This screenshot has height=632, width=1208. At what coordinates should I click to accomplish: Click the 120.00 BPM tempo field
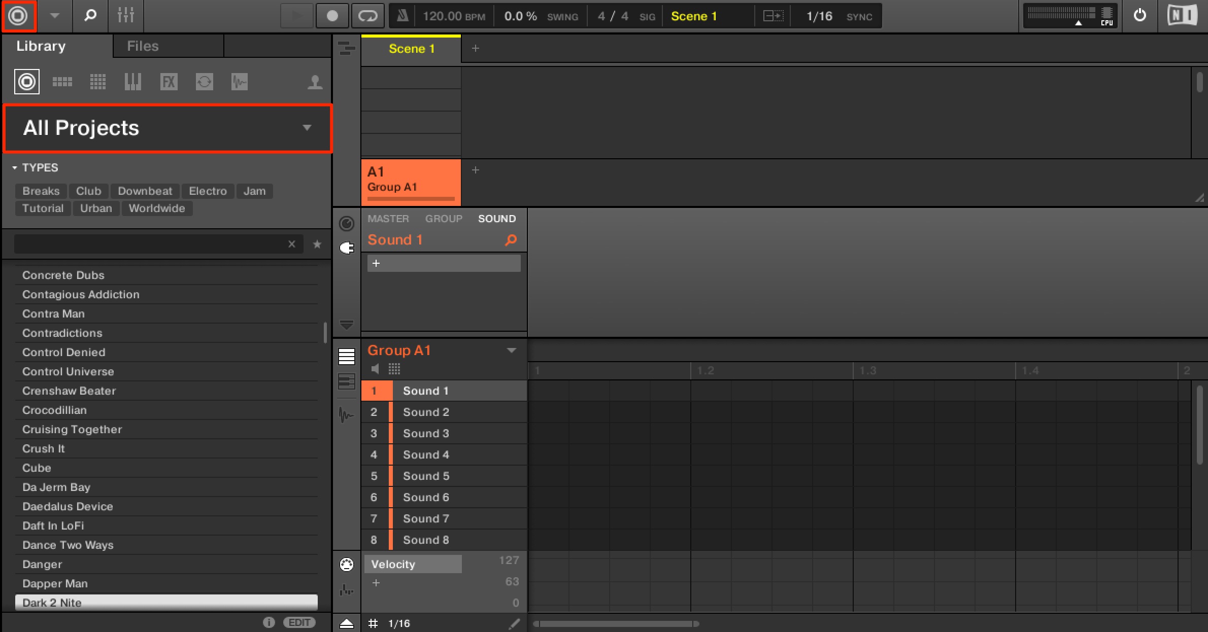pos(454,16)
